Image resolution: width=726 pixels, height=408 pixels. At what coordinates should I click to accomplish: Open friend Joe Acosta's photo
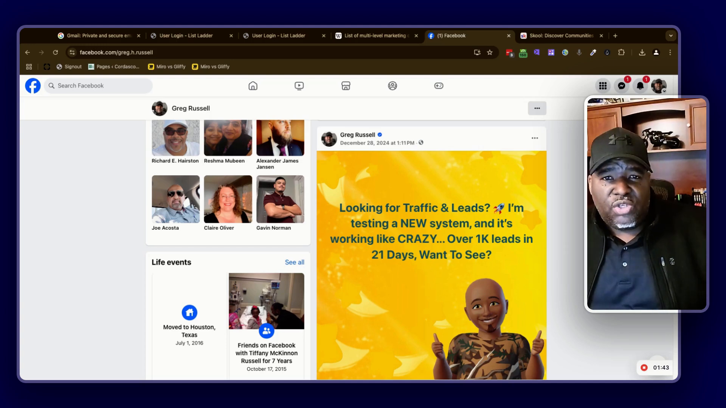coord(176,199)
